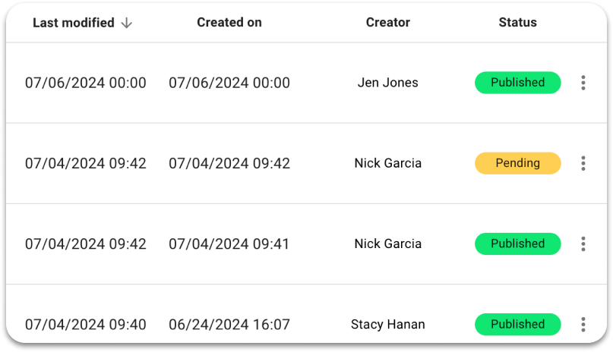Click the last modified date 07/04/2024 09:40
The image size is (613, 352).
[86, 324]
